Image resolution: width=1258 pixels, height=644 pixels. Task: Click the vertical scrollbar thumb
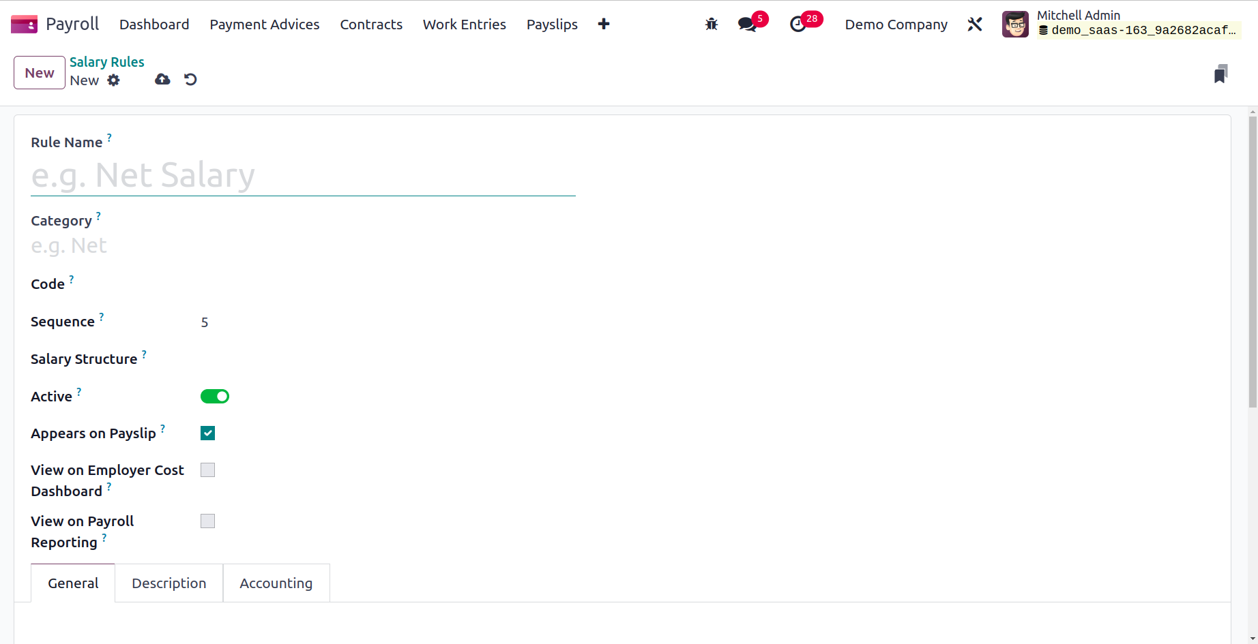pyautogui.click(x=1253, y=262)
